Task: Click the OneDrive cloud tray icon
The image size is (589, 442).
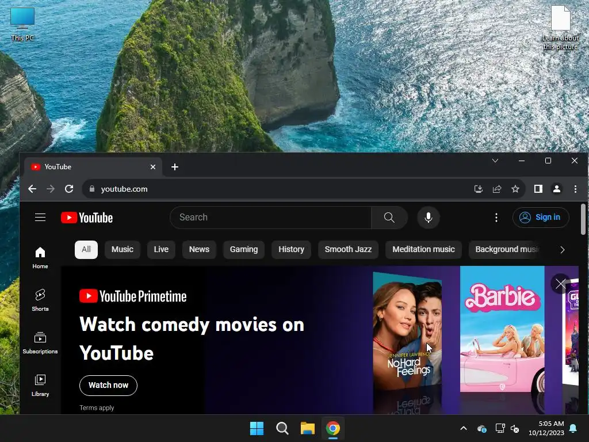Action: pyautogui.click(x=482, y=428)
